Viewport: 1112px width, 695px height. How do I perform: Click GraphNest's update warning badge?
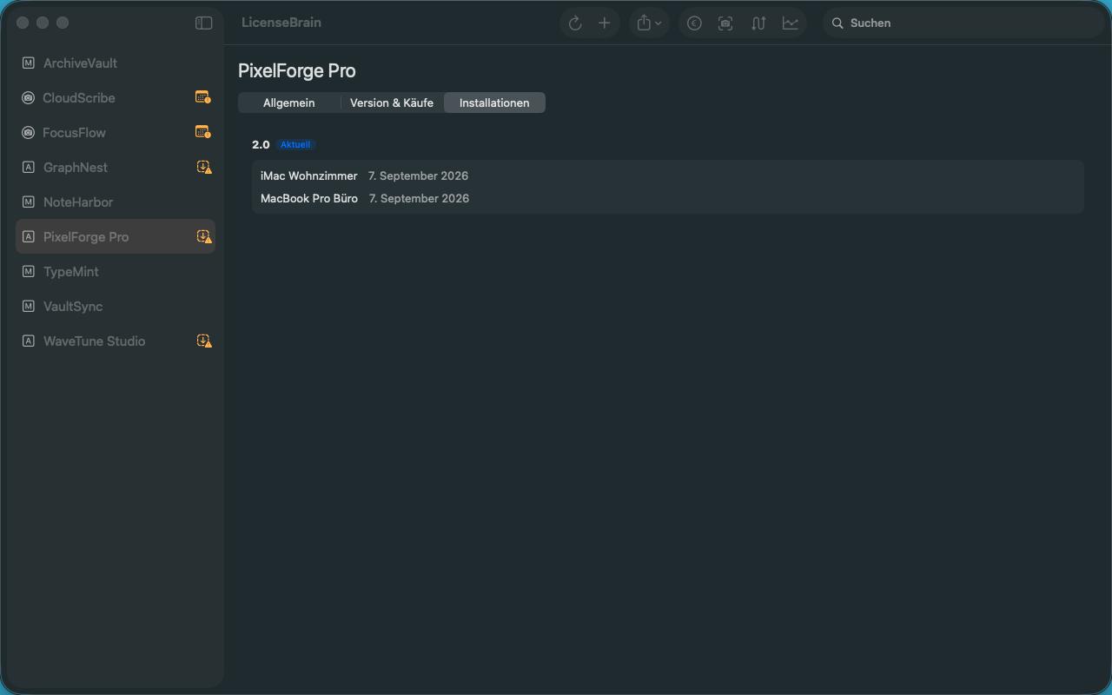click(x=204, y=167)
